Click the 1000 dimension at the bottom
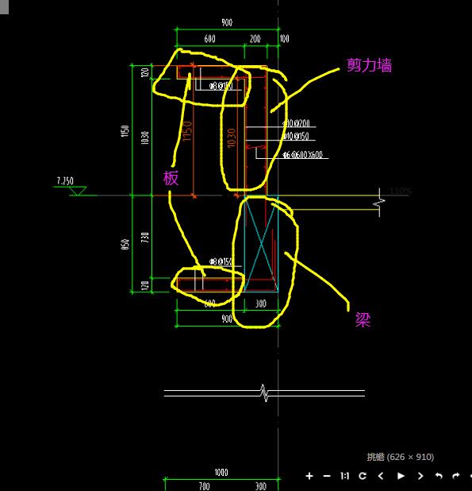Screen dimensions: 472x491 click(221, 472)
